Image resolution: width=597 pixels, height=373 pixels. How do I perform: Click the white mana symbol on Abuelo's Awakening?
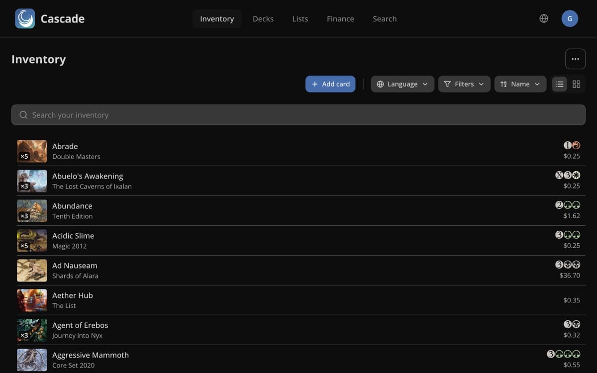(576, 176)
